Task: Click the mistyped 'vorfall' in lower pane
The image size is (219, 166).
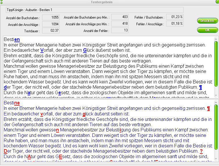Action: [46, 114]
